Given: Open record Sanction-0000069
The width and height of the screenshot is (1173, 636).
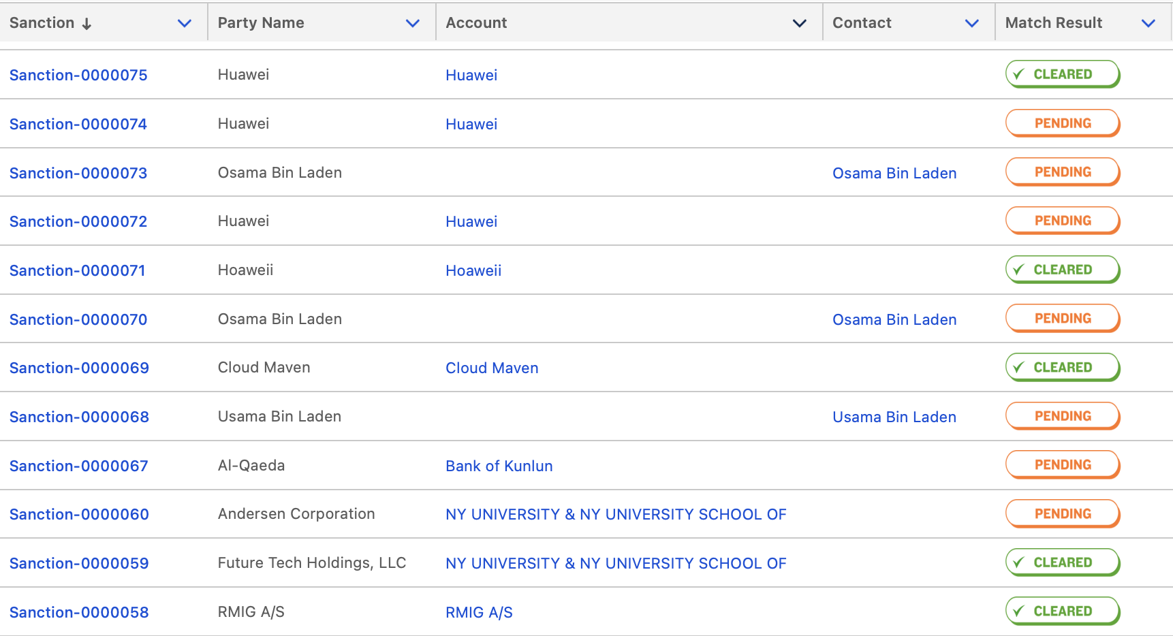Looking at the screenshot, I should click(x=79, y=368).
